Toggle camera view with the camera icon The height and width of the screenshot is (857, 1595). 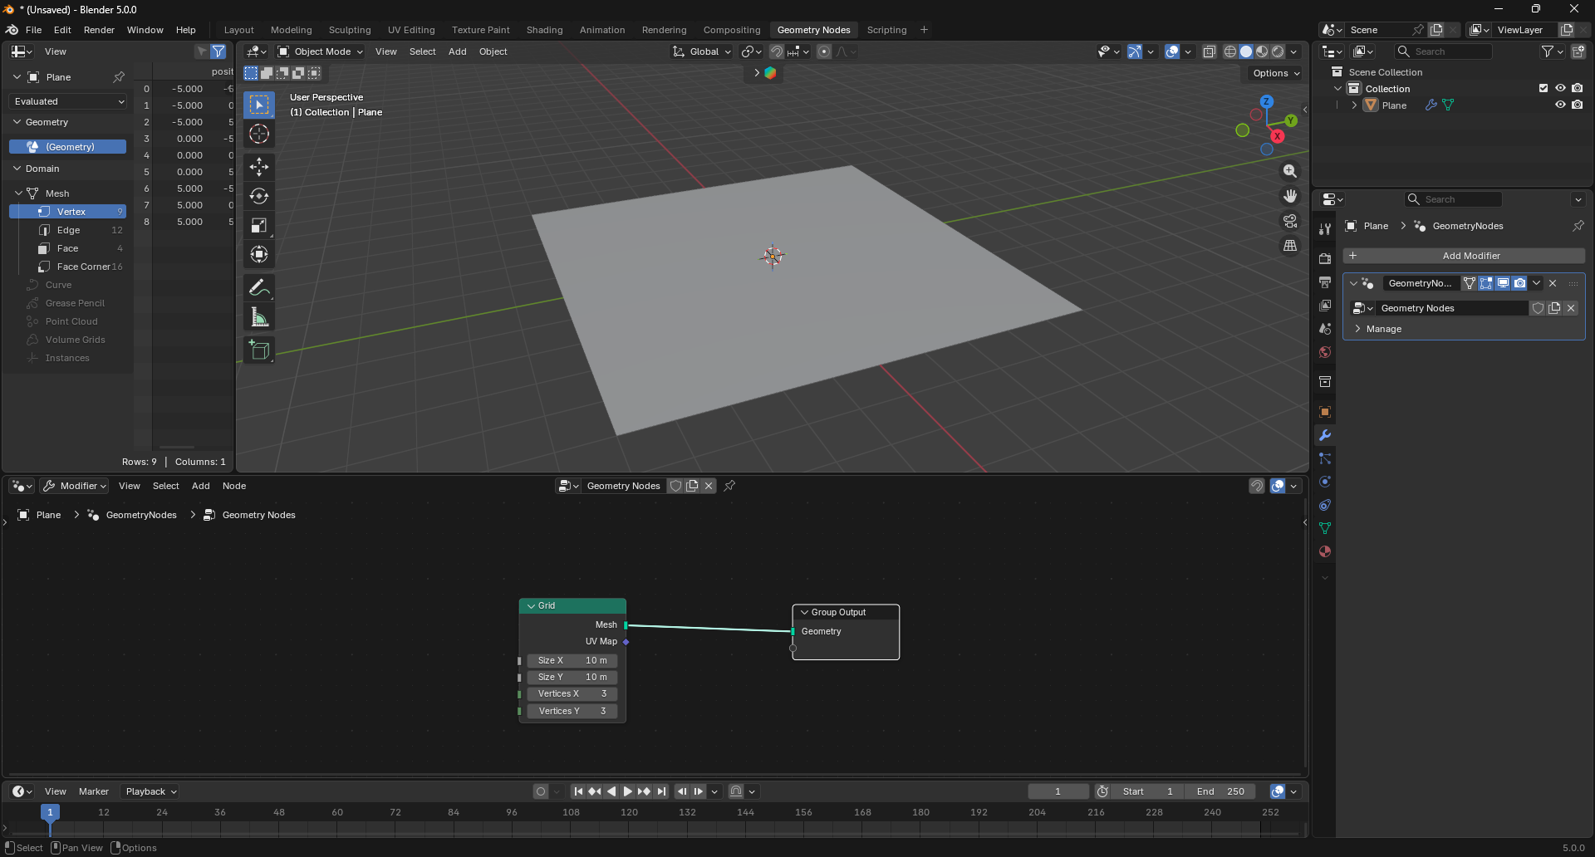point(1290,221)
